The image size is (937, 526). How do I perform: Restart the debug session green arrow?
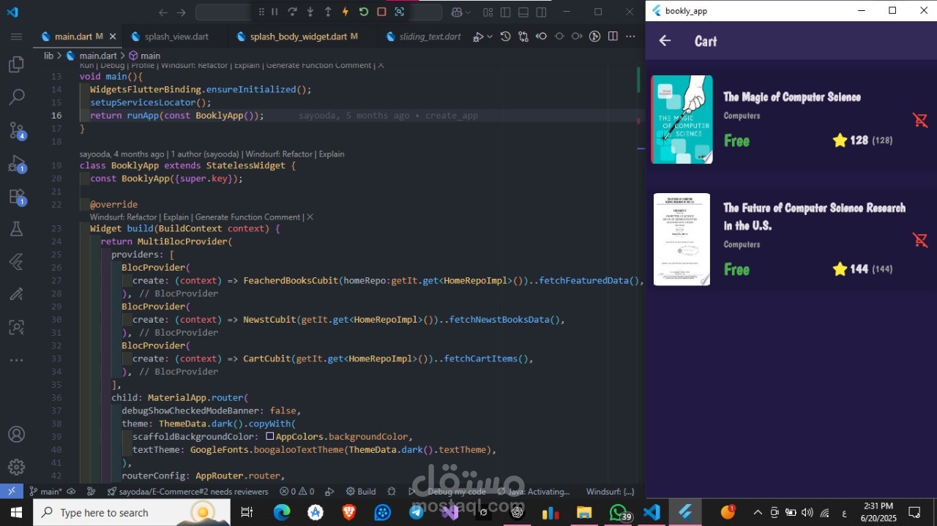tap(364, 12)
